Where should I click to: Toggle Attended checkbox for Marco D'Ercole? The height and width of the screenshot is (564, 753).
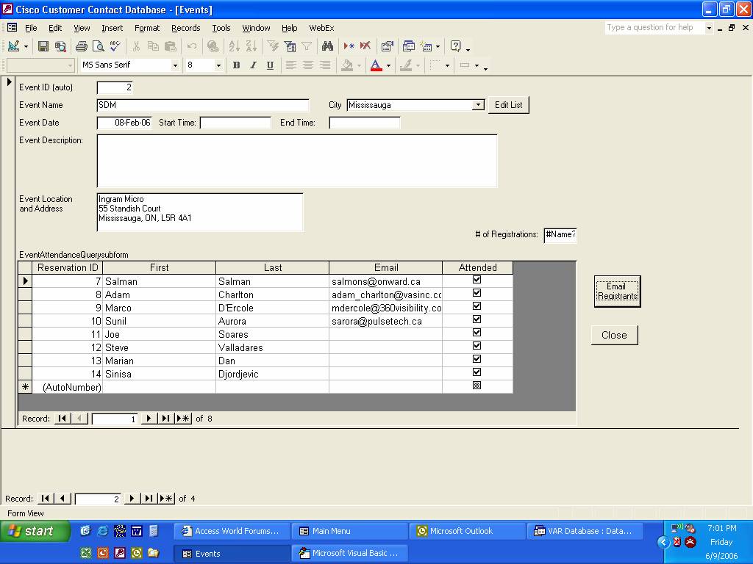pos(477,306)
